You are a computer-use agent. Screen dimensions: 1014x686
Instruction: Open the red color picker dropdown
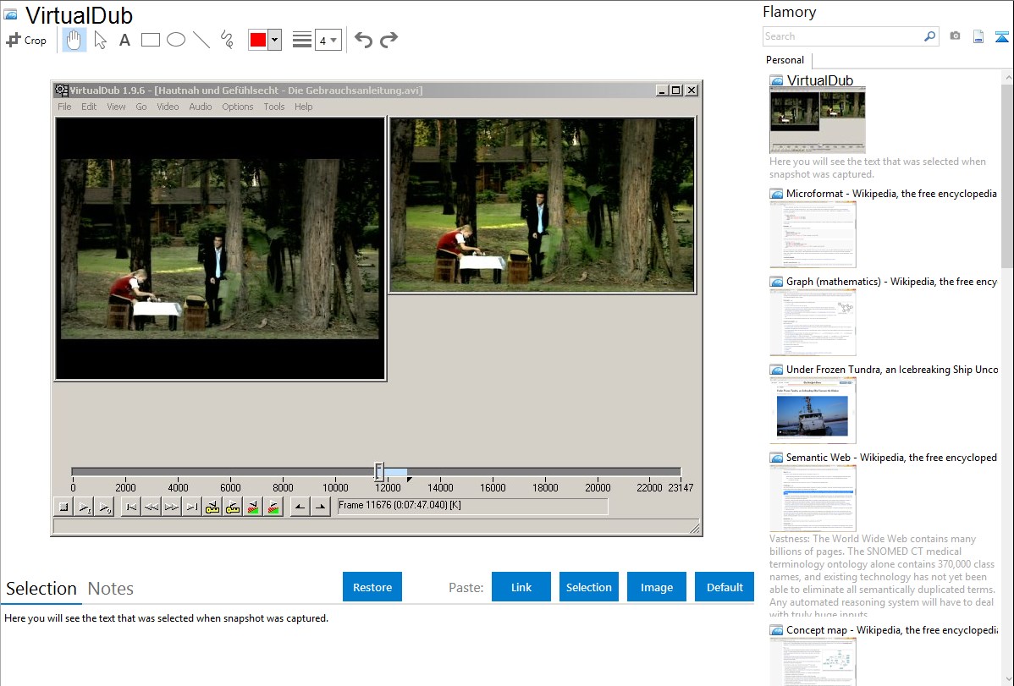[274, 40]
